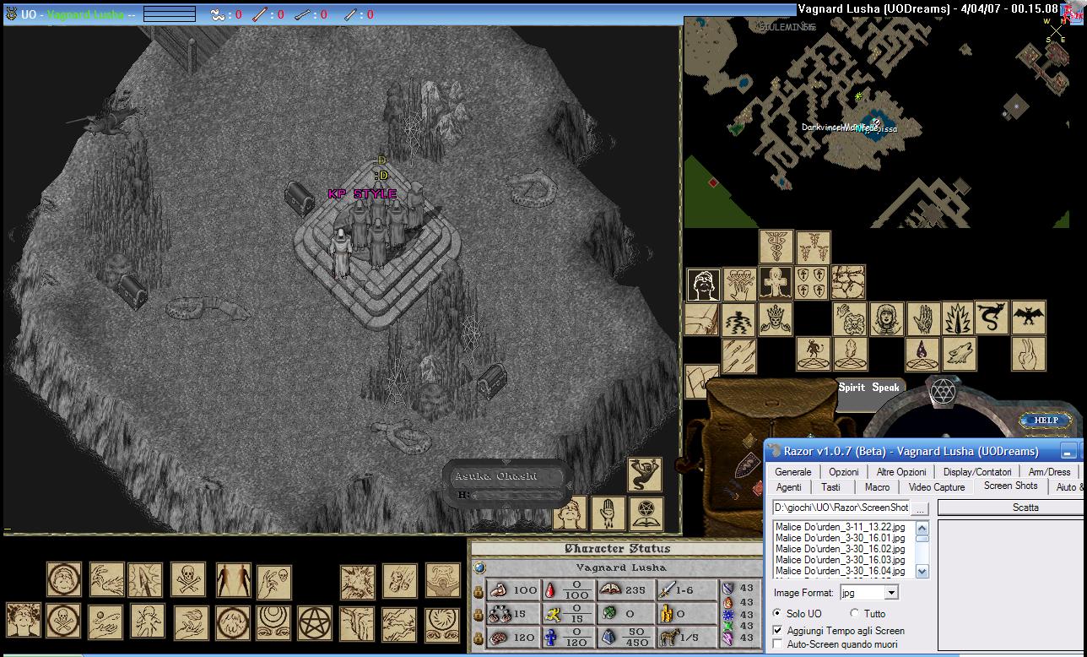Cast the single caduceus healing icon
This screenshot has height=657, width=1087.
[x=776, y=248]
